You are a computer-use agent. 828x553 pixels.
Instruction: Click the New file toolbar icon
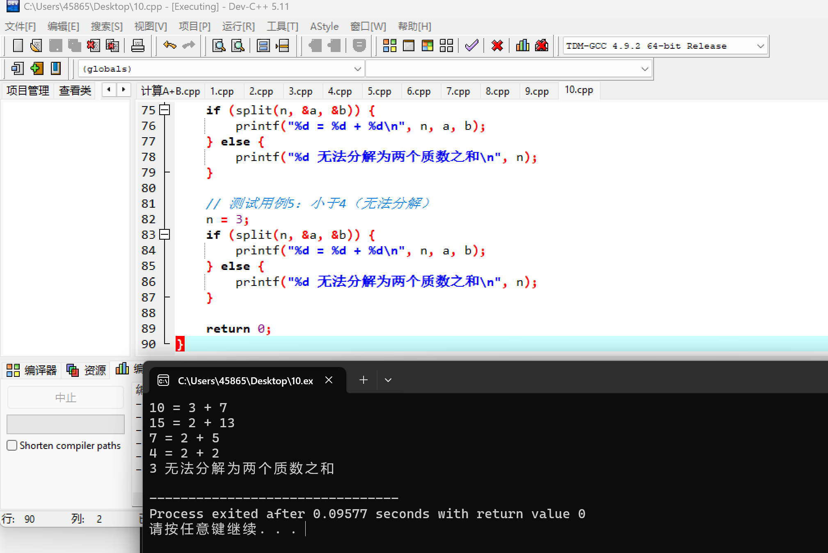pyautogui.click(x=18, y=45)
